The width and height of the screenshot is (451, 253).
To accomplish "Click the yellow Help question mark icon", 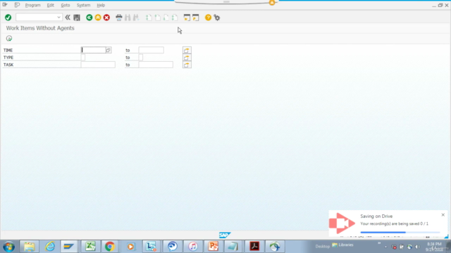I will tap(208, 18).
